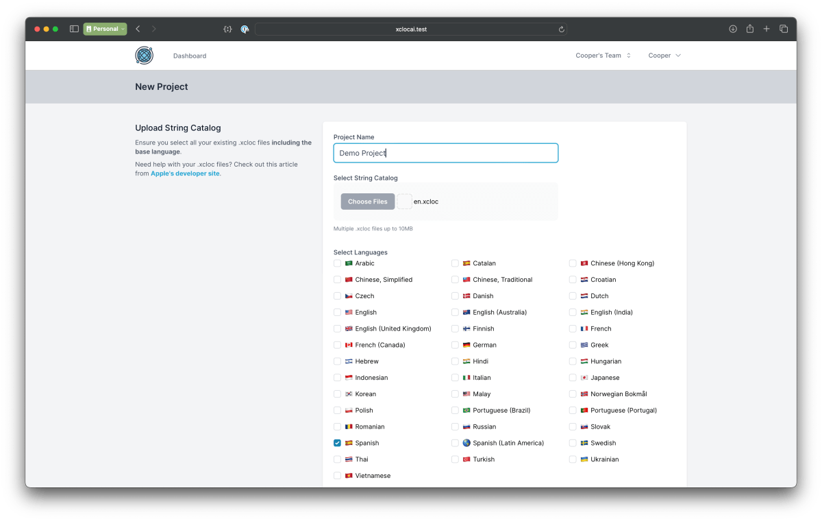Click the Korean flag icon
The width and height of the screenshot is (822, 521).
point(349,394)
